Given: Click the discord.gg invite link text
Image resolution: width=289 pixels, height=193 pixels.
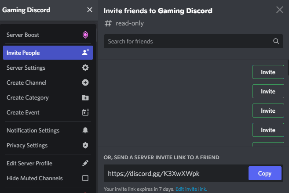Looking at the screenshot, I should [x=154, y=174].
